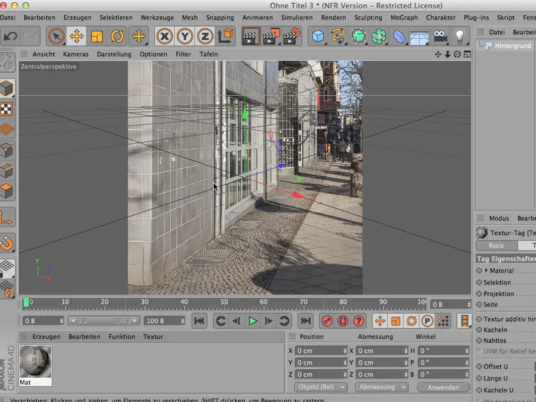Expand the Material property triangle
The height and width of the screenshot is (402, 536).
pos(486,271)
